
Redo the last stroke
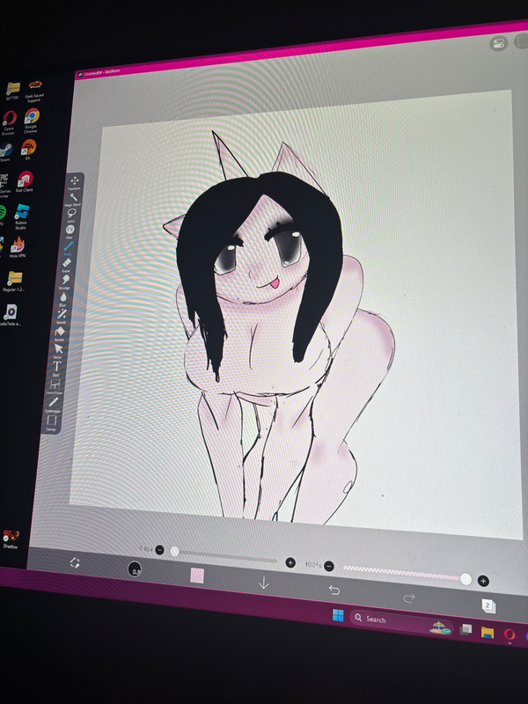point(408,598)
